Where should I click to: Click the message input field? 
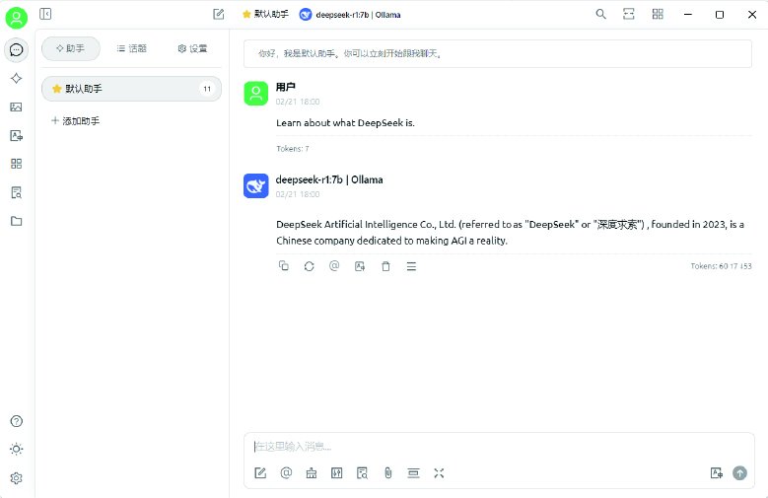(x=493, y=447)
